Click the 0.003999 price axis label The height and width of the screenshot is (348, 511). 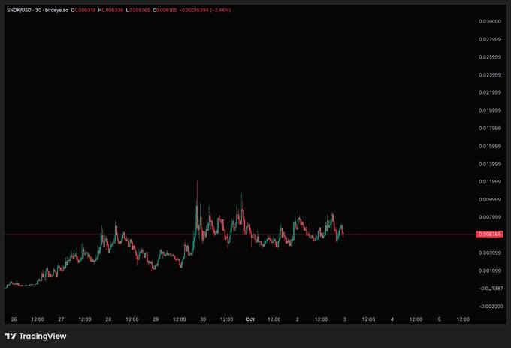pyautogui.click(x=490, y=253)
